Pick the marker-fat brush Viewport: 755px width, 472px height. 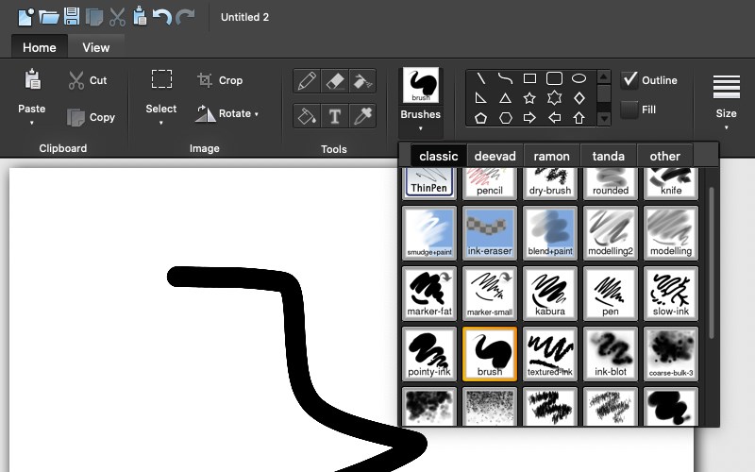click(429, 294)
